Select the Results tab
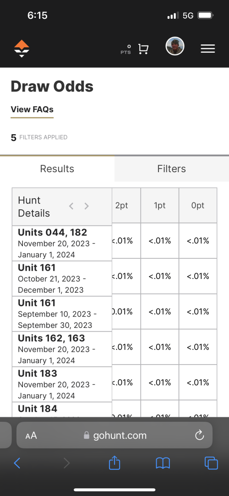 pyautogui.click(x=57, y=169)
